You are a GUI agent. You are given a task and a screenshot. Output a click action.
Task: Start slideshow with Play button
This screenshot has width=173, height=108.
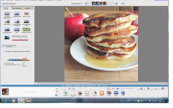pos(77,3)
